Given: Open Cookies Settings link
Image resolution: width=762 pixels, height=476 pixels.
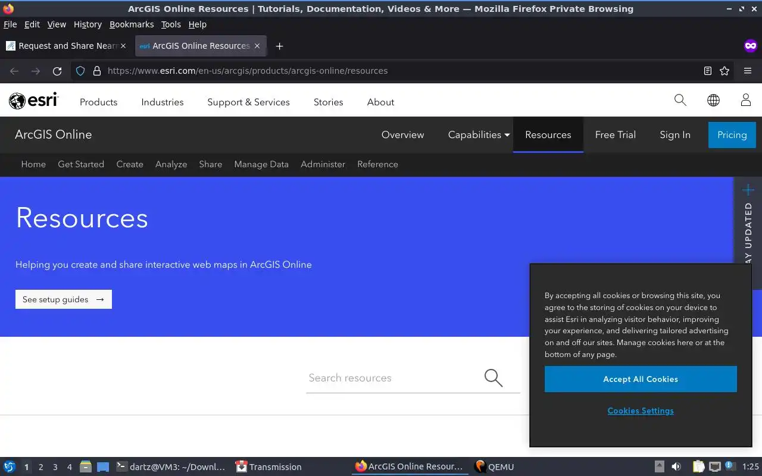Looking at the screenshot, I should [x=641, y=411].
